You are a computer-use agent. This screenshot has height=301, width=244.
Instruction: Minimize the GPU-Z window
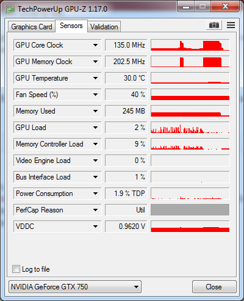[x=186, y=7]
